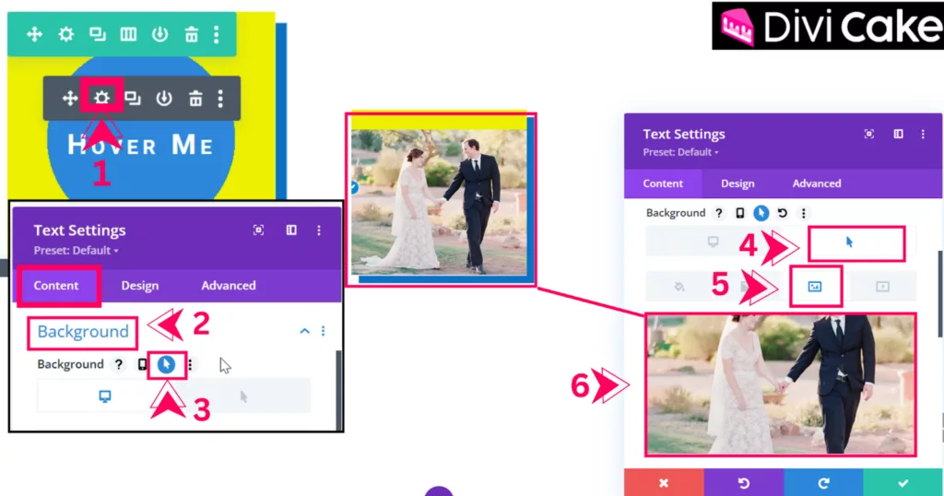Select hover state tab in the right panel
Viewport: 944px width, 496px height.
pos(849,242)
